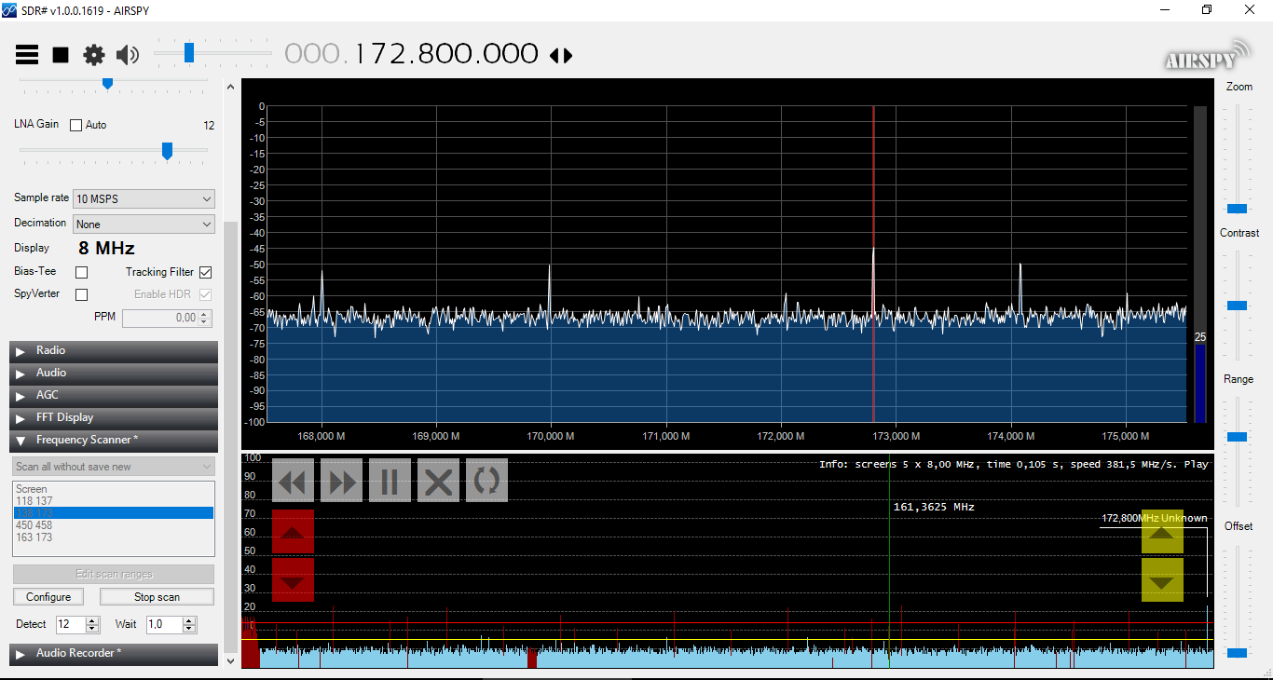Click the yellow down-arrow button

(x=1162, y=580)
